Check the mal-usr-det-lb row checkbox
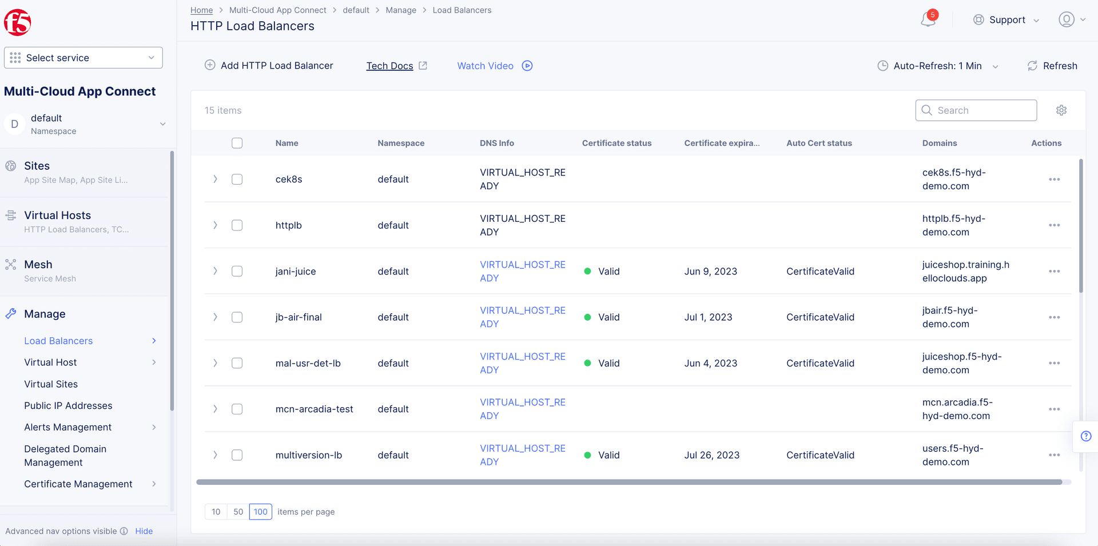The image size is (1098, 546). [237, 363]
